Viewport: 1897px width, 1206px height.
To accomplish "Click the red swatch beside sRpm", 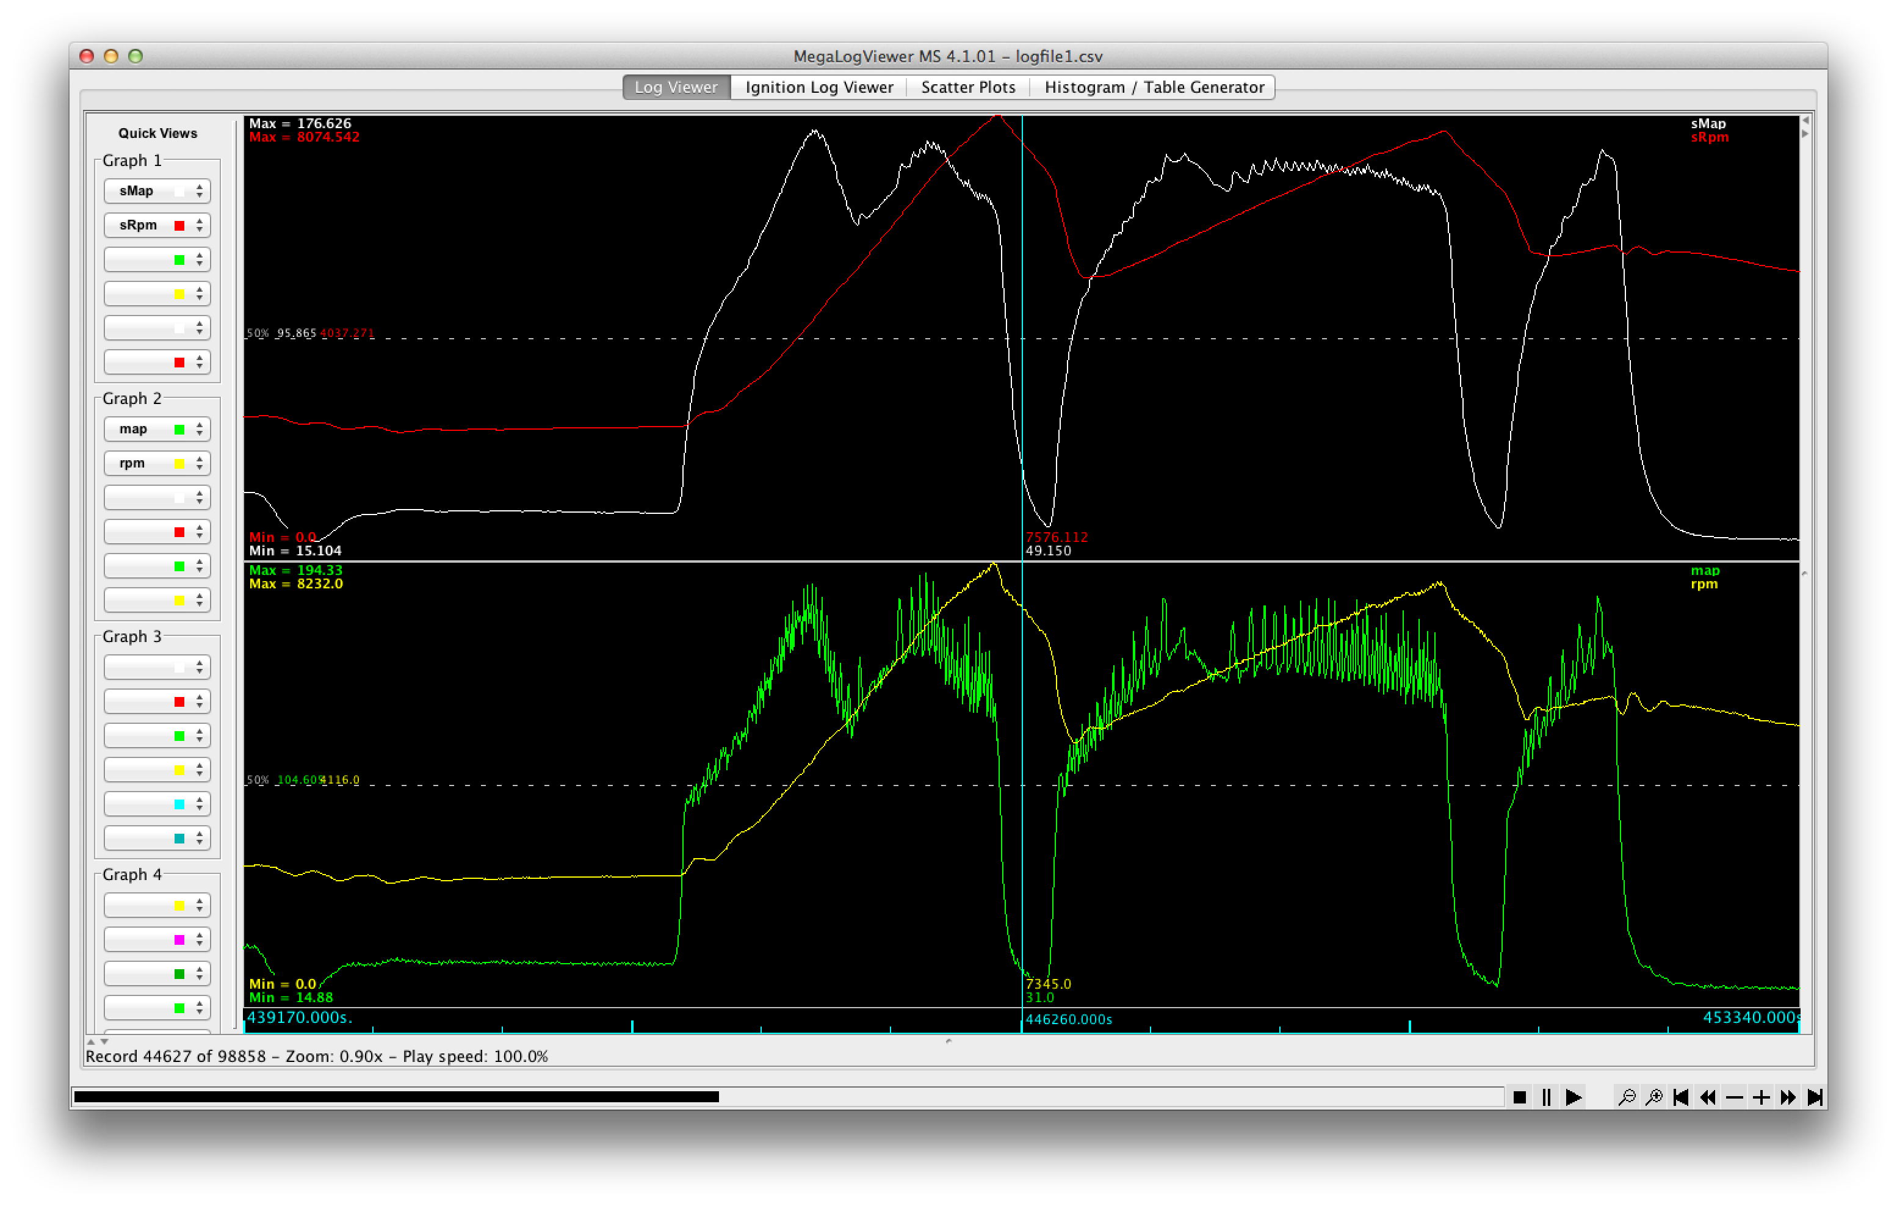I will tap(179, 226).
